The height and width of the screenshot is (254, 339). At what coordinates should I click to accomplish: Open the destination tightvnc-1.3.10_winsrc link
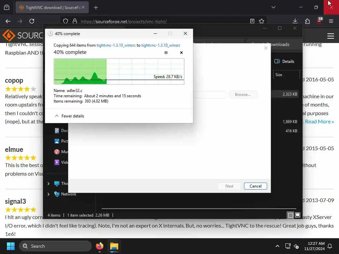[161, 45]
